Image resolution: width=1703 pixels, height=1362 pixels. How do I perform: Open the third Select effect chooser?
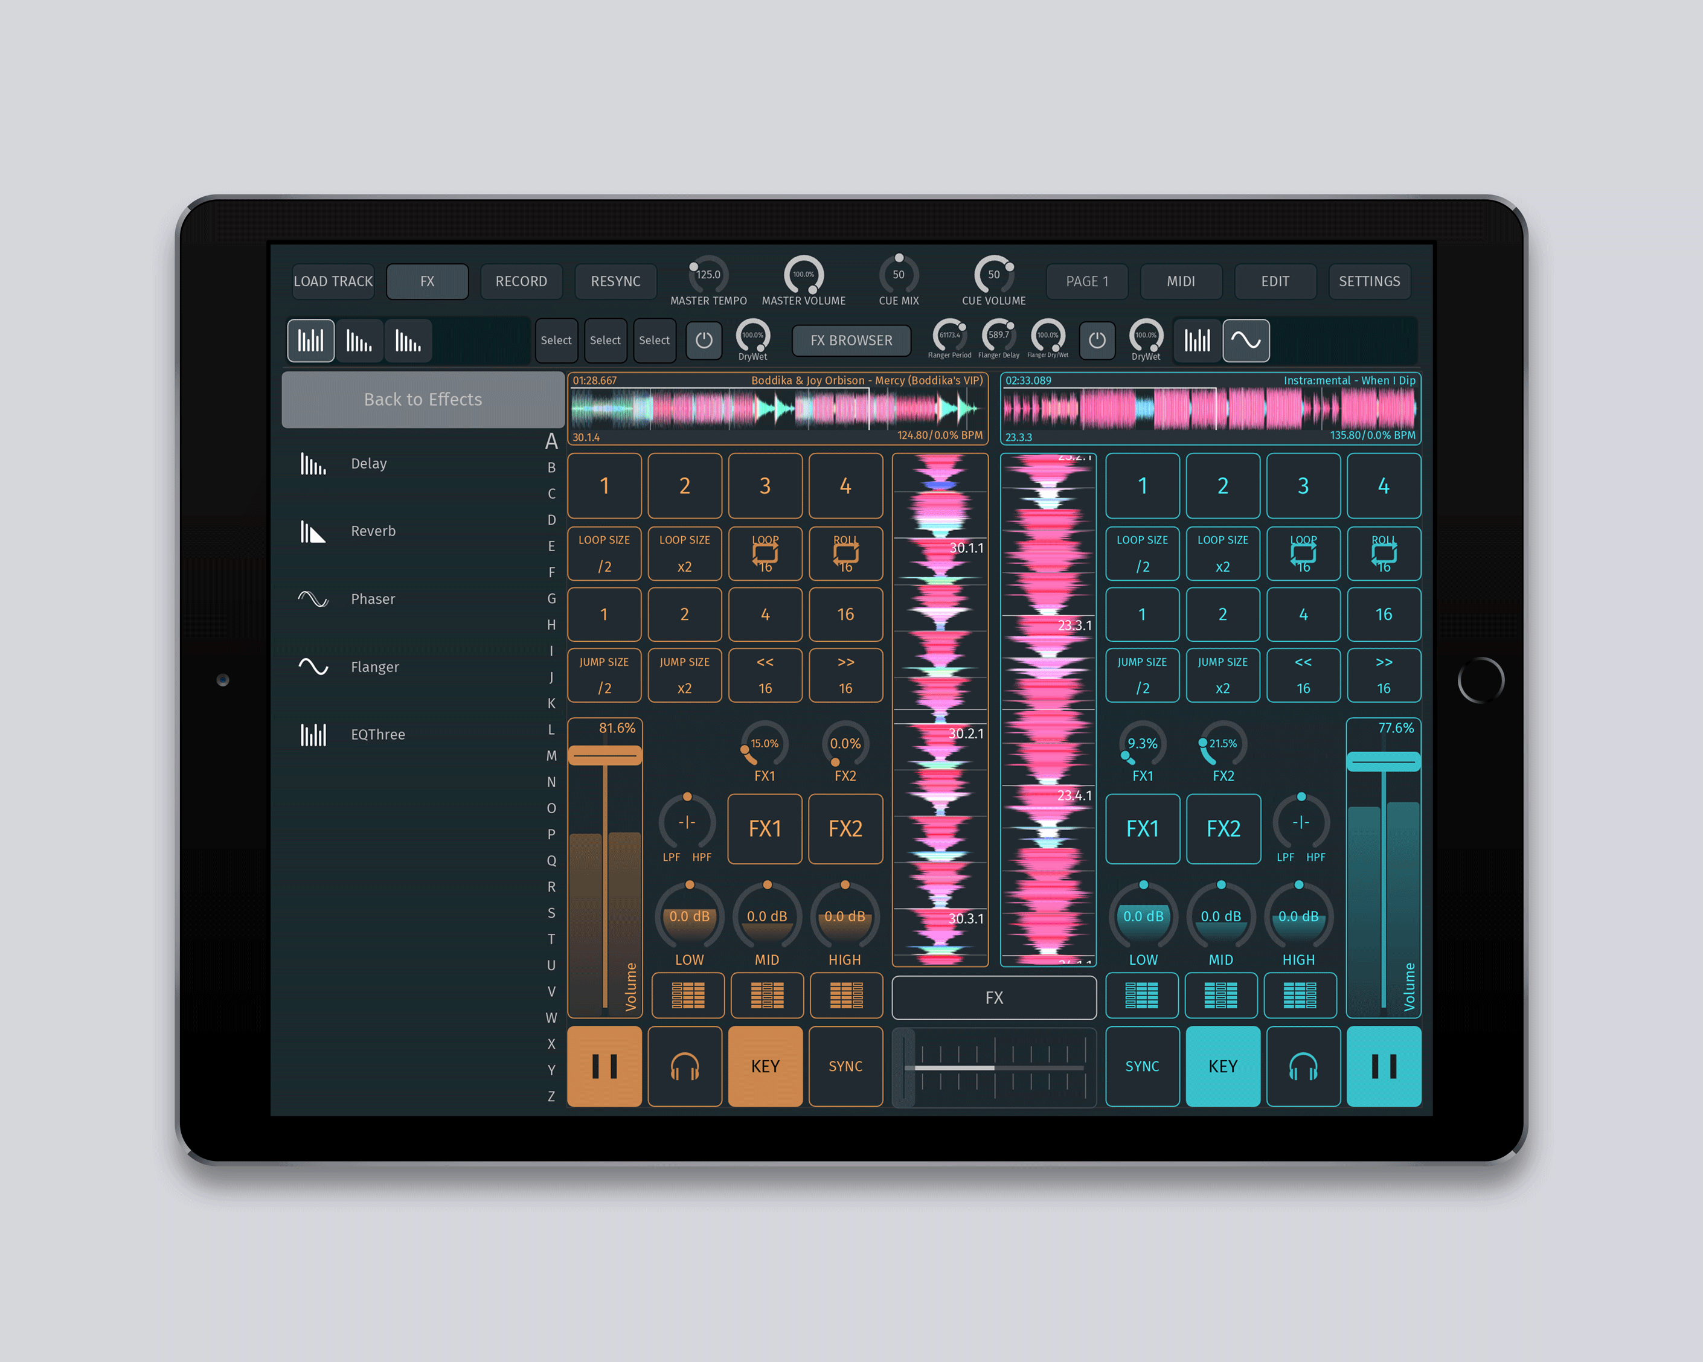pos(654,340)
